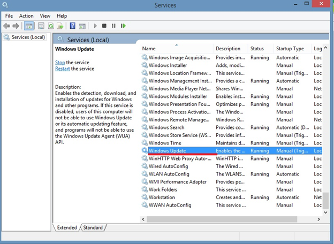Click the Stop the service link
Viewport: 334px width, 244px height.
point(60,63)
